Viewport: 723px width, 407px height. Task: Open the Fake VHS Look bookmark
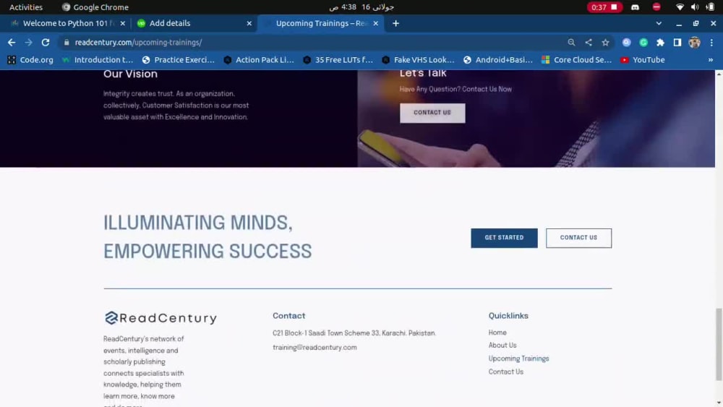(x=418, y=60)
